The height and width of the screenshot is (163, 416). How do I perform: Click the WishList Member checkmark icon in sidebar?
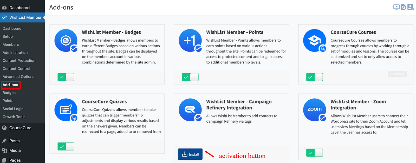(4, 18)
